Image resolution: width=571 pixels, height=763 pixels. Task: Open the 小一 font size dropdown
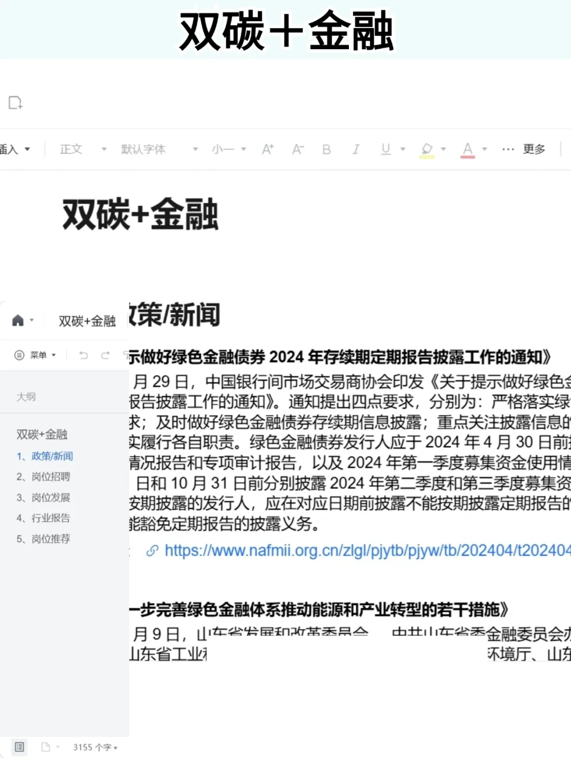click(229, 150)
